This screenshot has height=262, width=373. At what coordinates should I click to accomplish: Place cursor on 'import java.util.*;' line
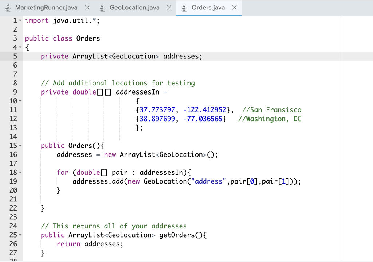pos(62,20)
